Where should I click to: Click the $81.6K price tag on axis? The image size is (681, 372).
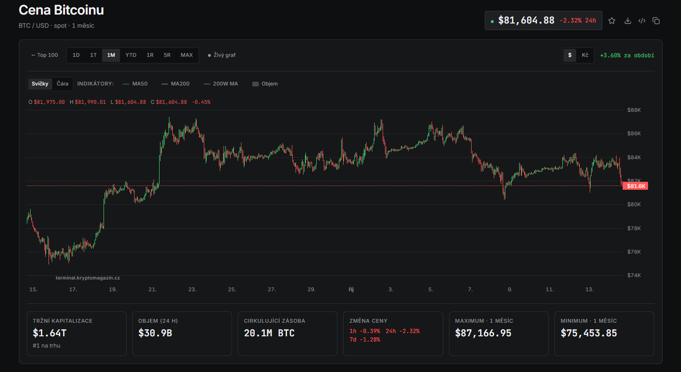tap(635, 186)
